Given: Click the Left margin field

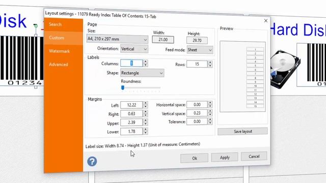Looking at the screenshot, I should point(131,105).
